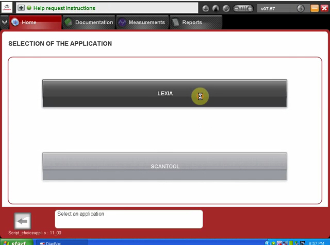
Task: Select the SCANTOOL application
Action: coord(165,166)
